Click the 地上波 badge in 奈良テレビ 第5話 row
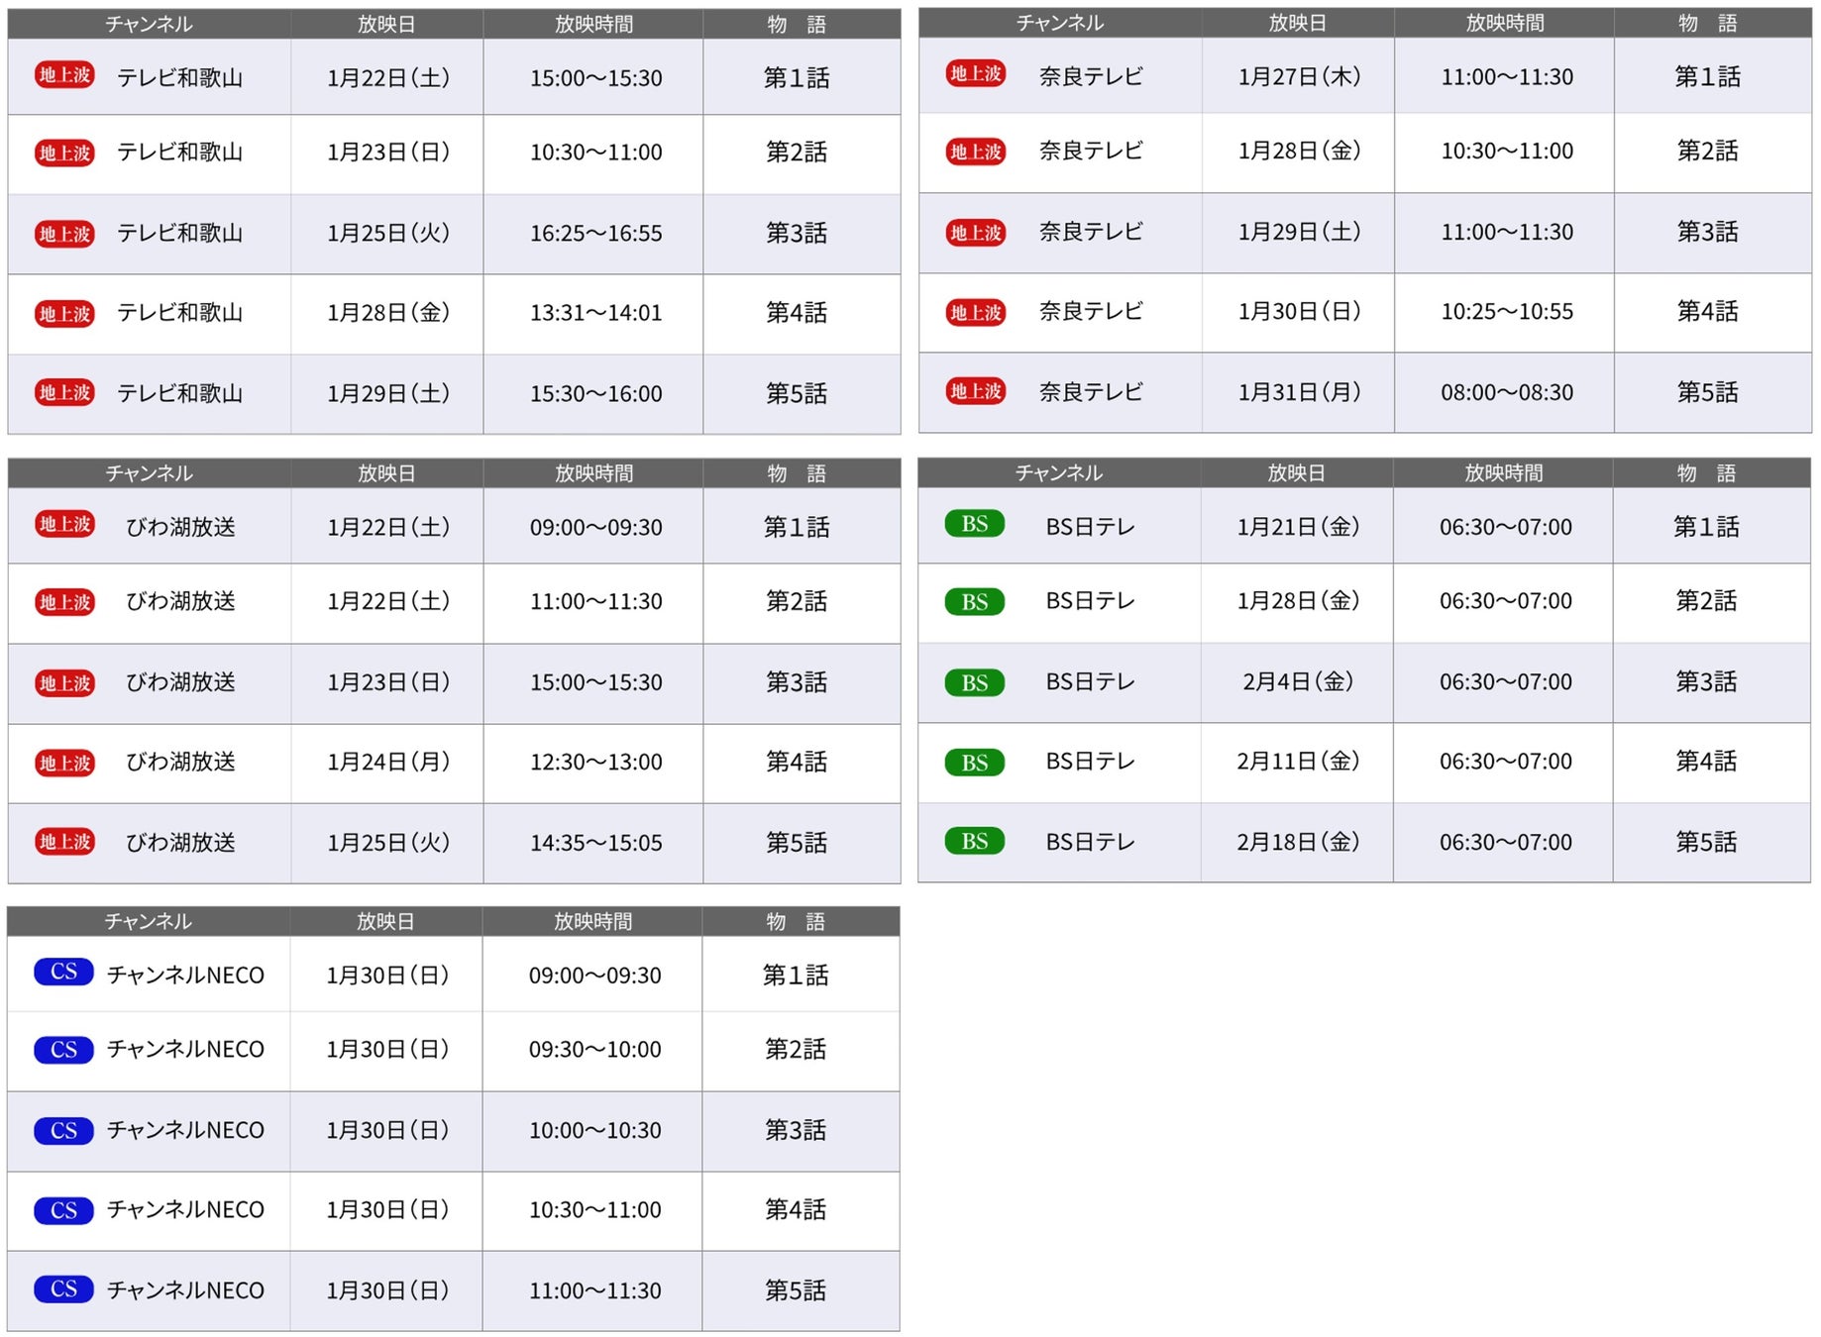The width and height of the screenshot is (1821, 1337). pos(976,391)
